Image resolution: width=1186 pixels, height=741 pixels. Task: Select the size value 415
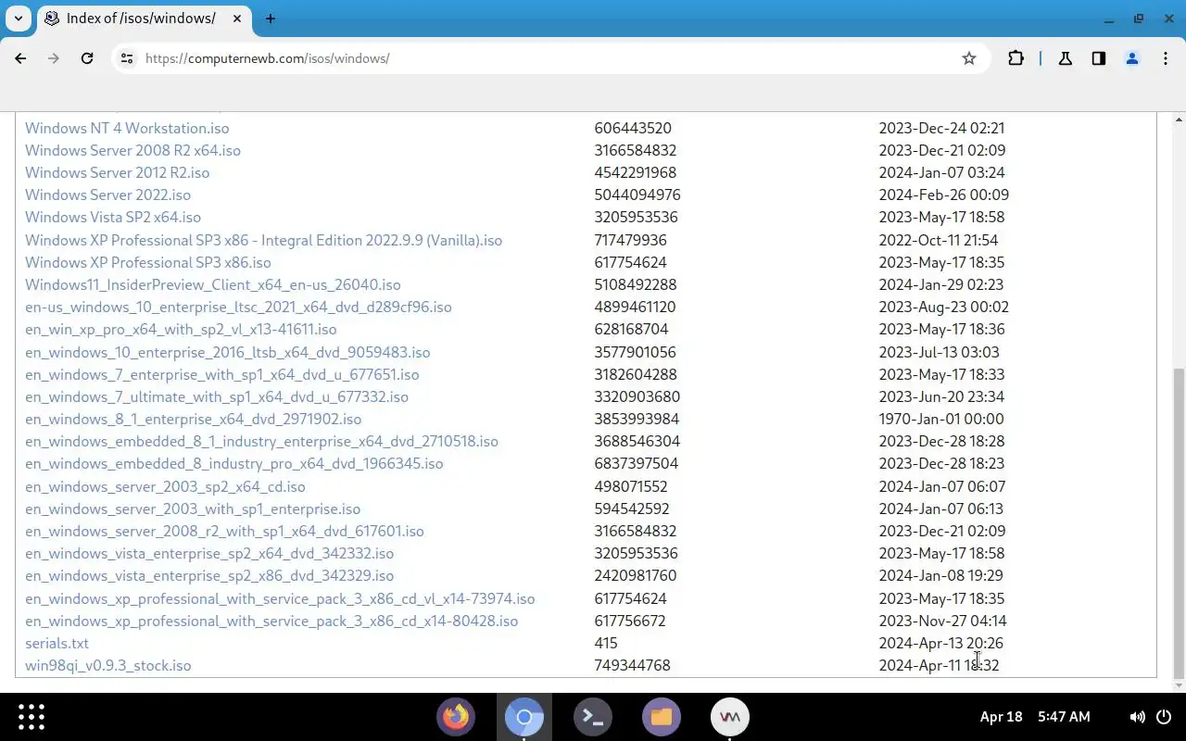(606, 643)
